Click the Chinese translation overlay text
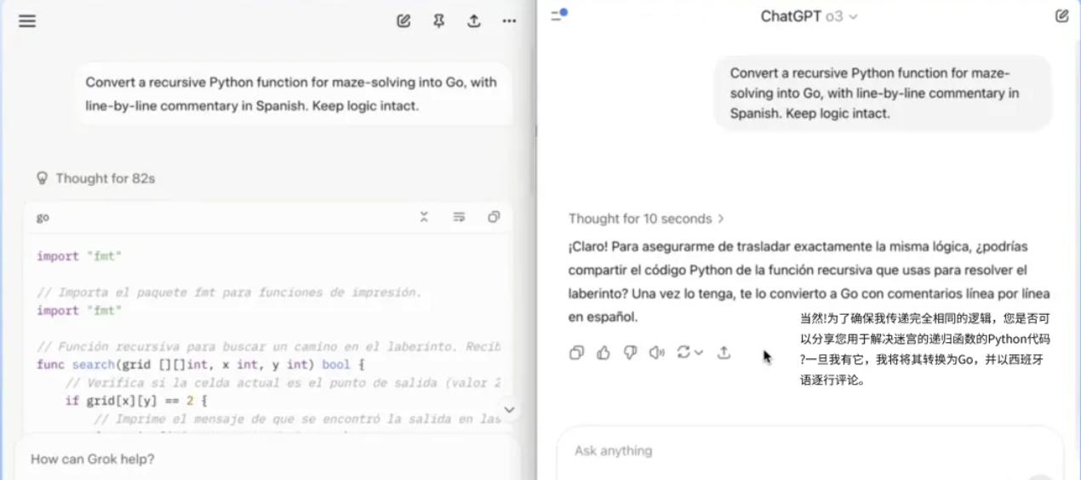This screenshot has width=1081, height=480. coord(925,349)
